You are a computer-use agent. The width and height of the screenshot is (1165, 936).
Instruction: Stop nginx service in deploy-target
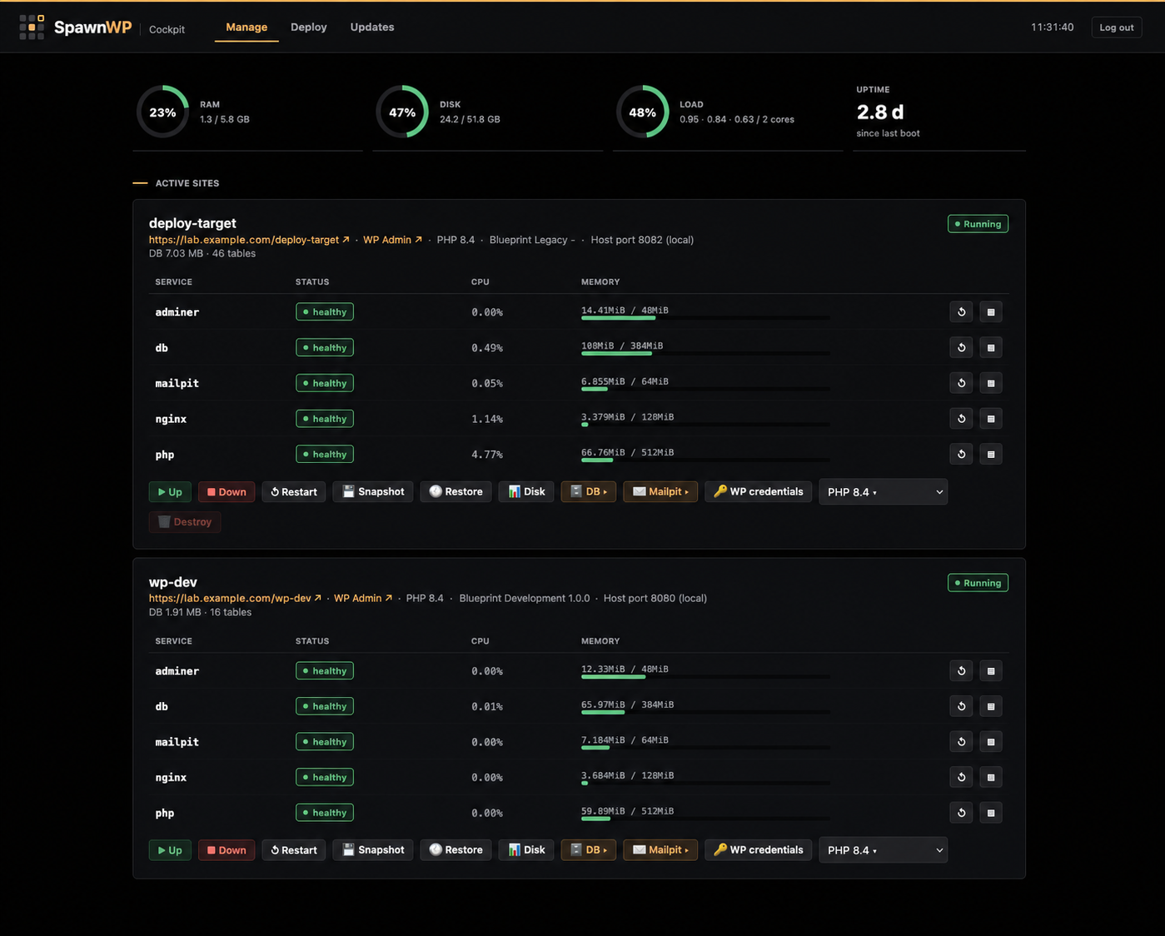click(x=991, y=419)
